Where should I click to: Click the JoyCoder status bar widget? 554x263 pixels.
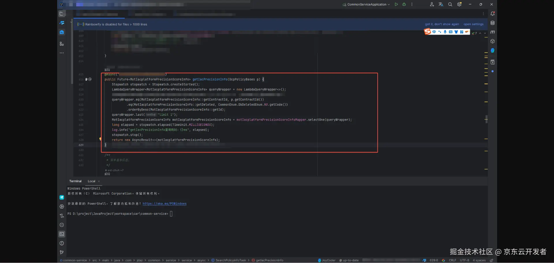[327, 260]
